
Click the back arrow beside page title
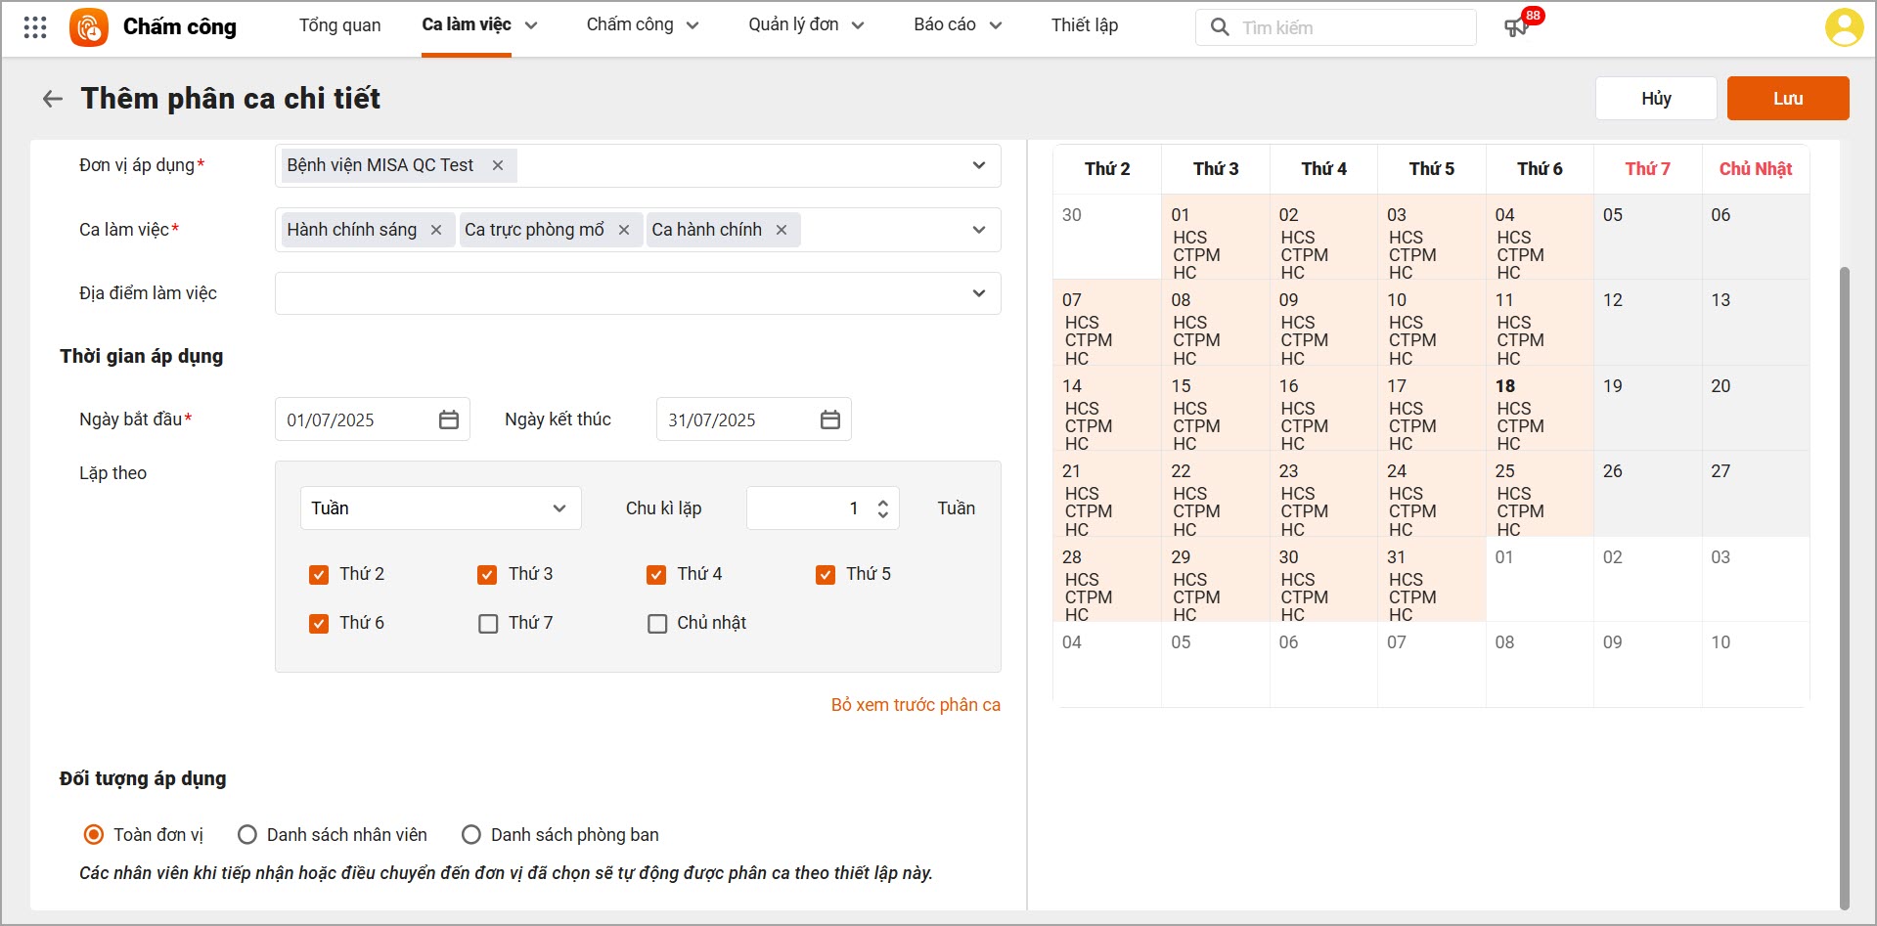(x=53, y=99)
